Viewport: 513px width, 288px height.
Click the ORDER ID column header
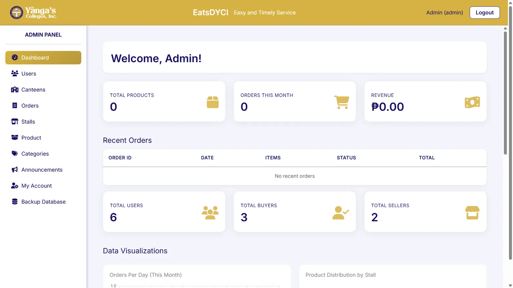120,158
